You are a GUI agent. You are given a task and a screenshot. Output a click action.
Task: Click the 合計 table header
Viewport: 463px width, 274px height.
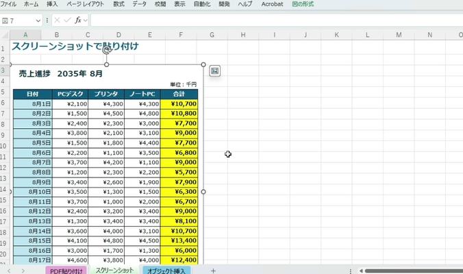179,94
